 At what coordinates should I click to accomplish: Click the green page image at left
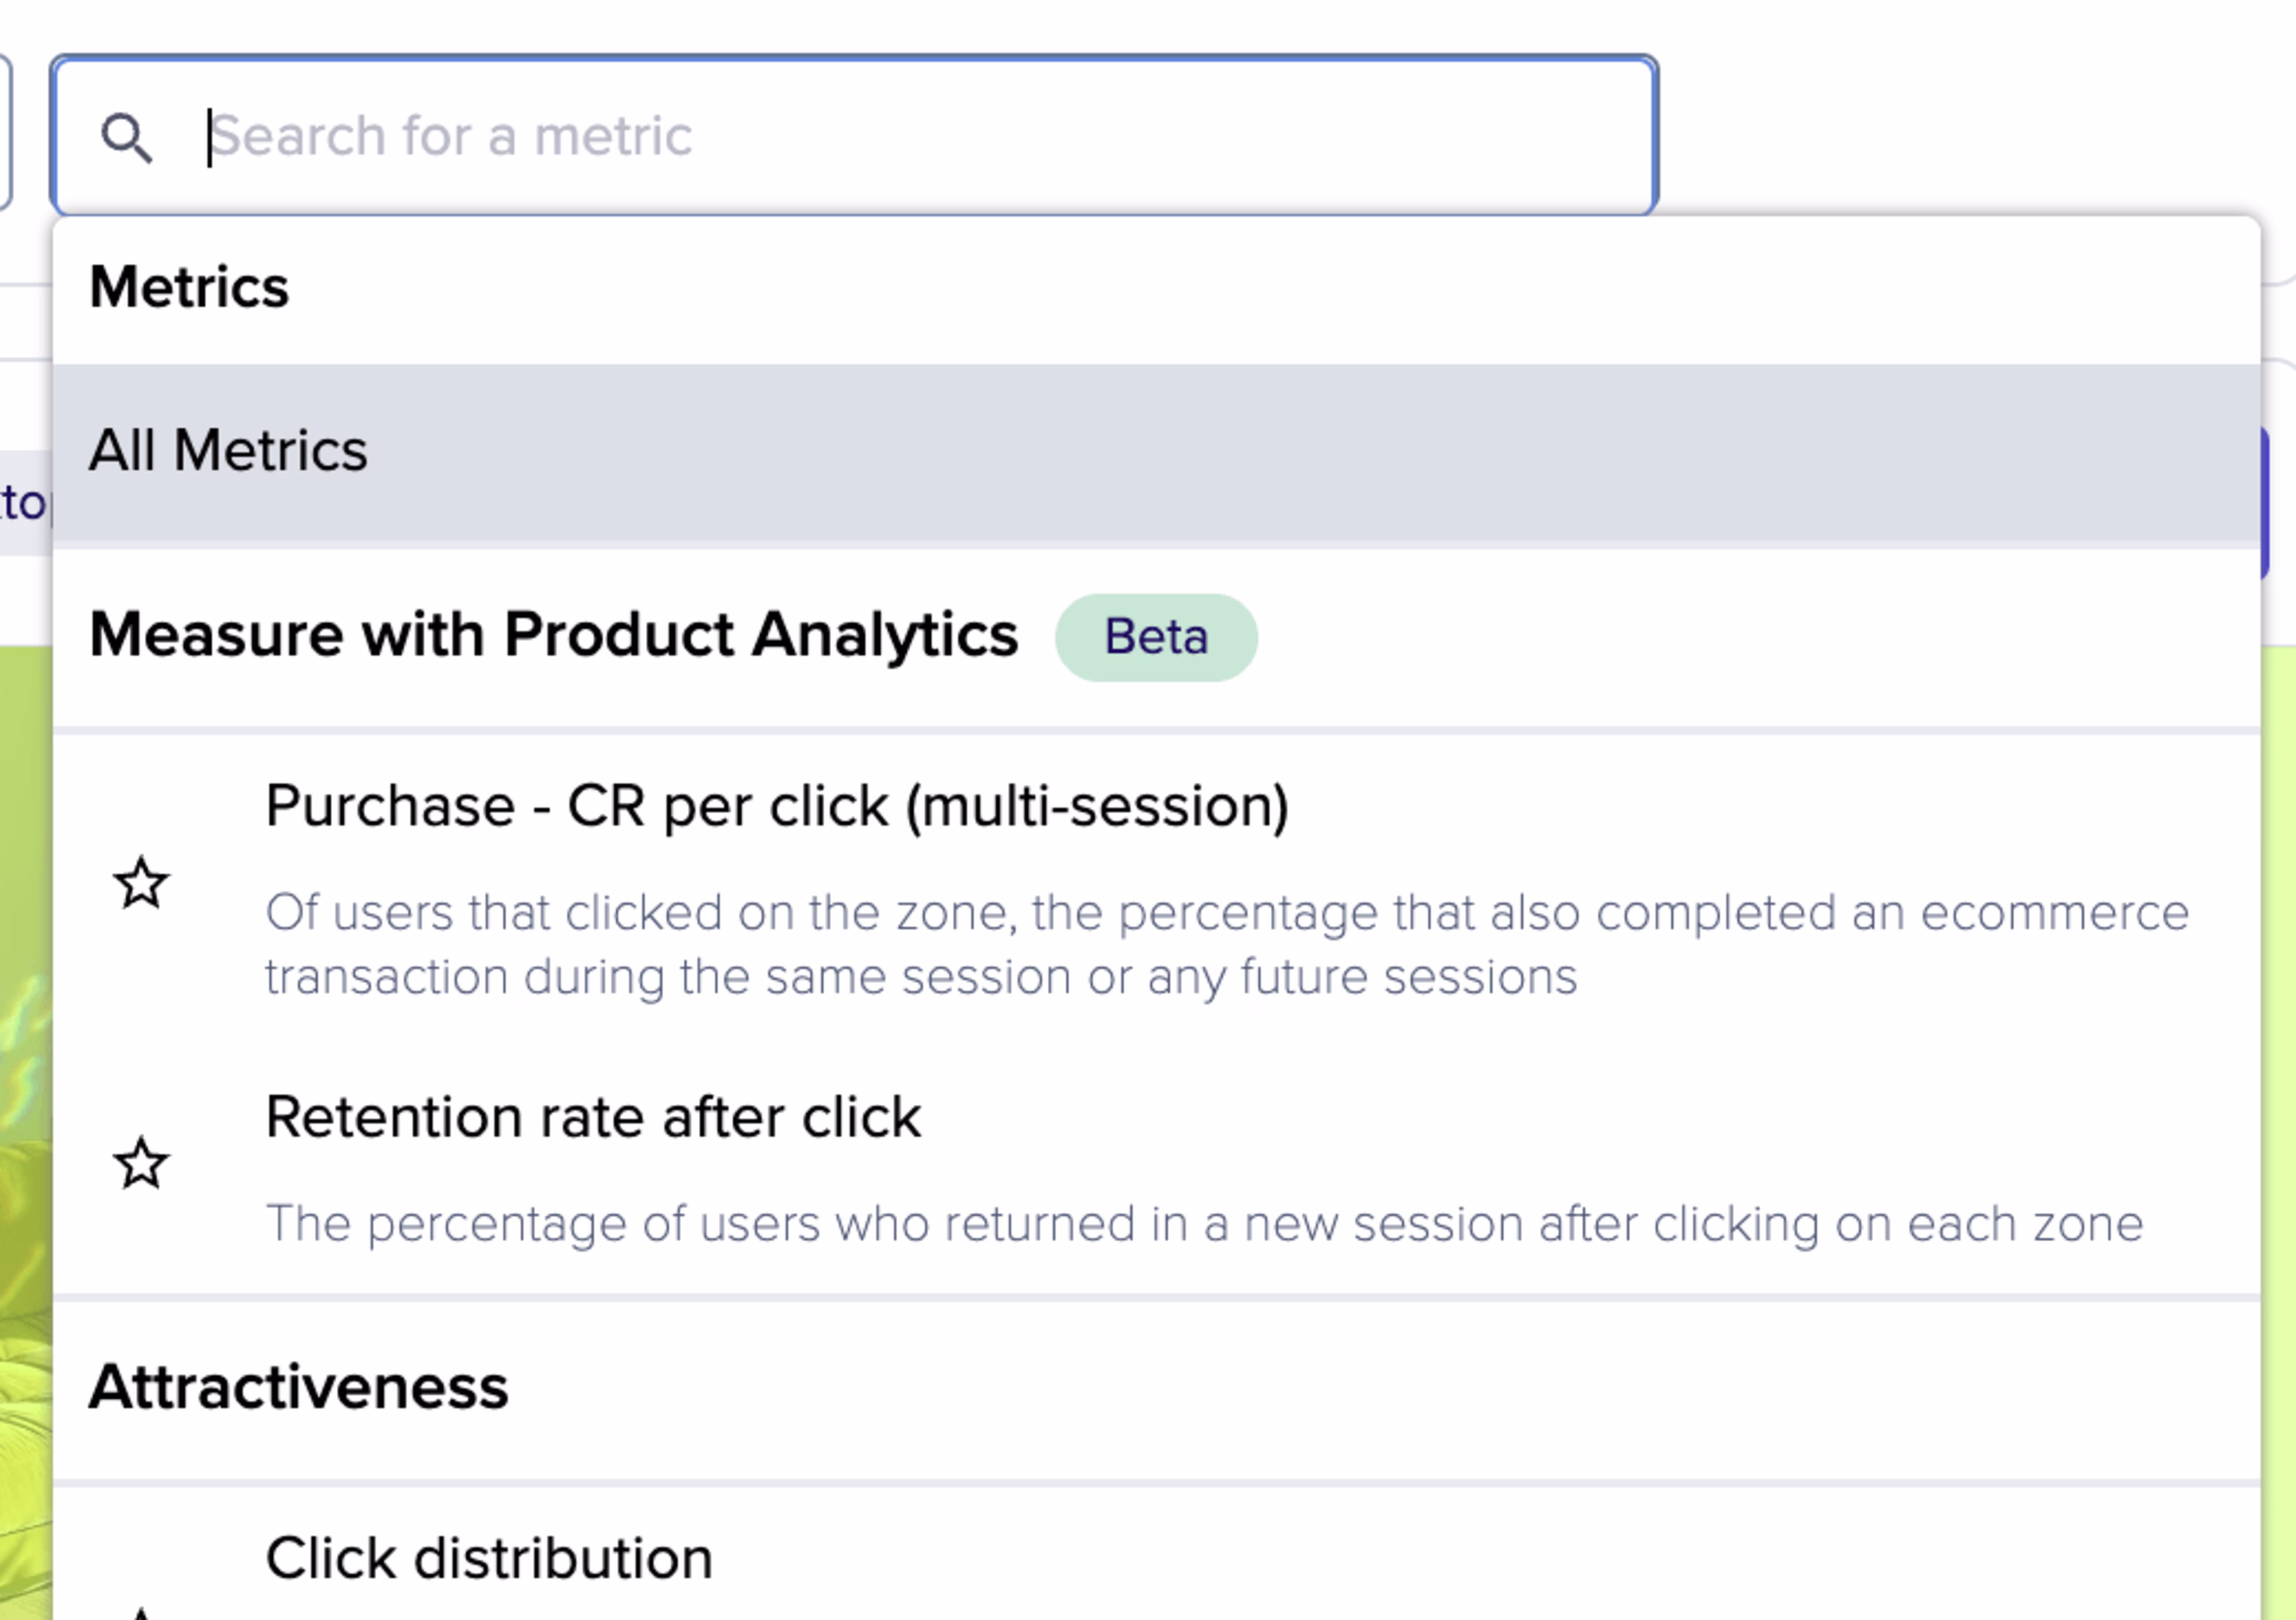tap(24, 1100)
